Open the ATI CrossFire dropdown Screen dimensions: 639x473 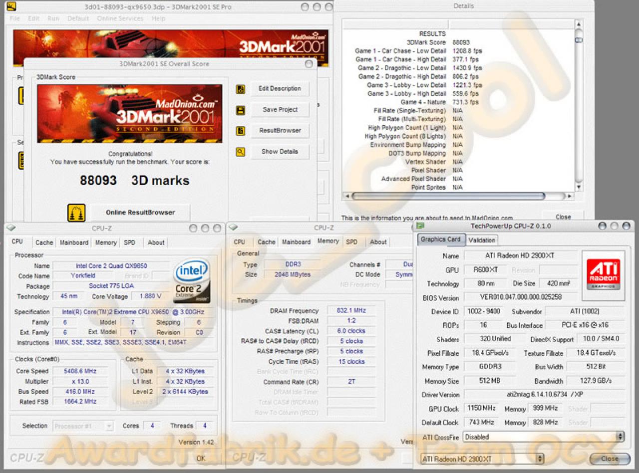point(544,437)
